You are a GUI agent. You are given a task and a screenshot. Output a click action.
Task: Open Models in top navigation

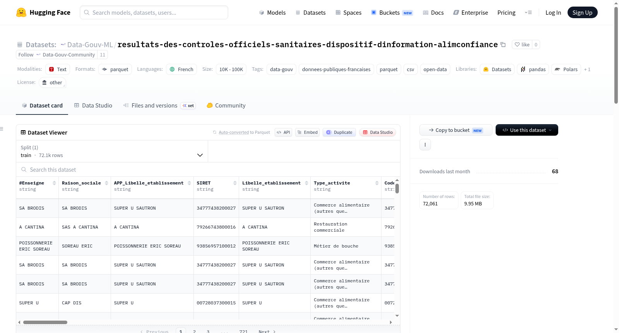tap(272, 12)
